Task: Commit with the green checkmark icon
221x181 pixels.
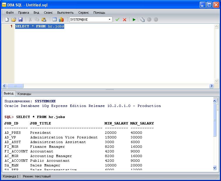Action: point(117,20)
